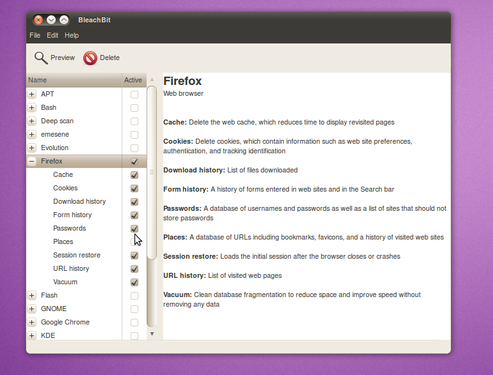Collapse the Firefox node

tap(31, 161)
